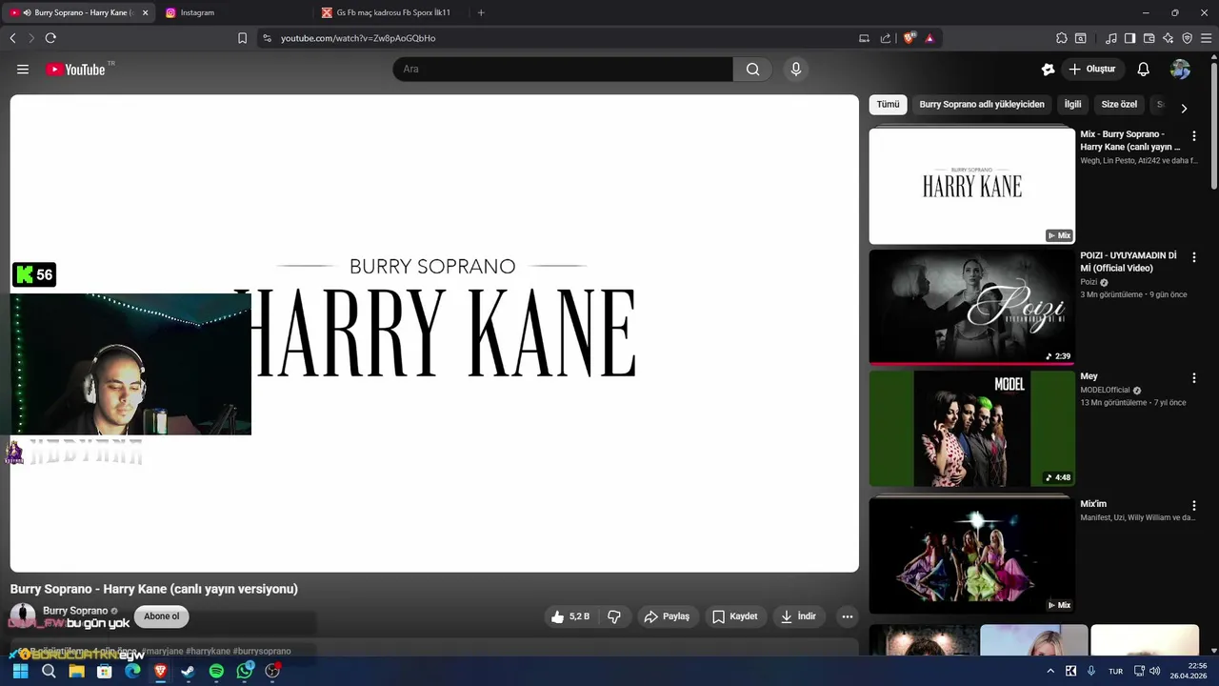Screen dimensions: 1219x686
Task: Open Brave Rewards triangle icon
Action: click(x=929, y=38)
